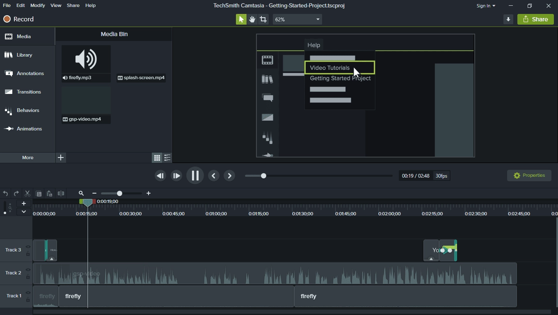The image size is (558, 315).
Task: Open the Modify menu
Action: [37, 5]
